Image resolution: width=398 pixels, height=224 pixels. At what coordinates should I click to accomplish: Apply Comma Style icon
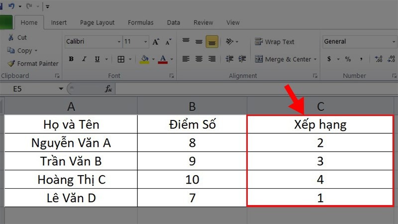point(361,59)
